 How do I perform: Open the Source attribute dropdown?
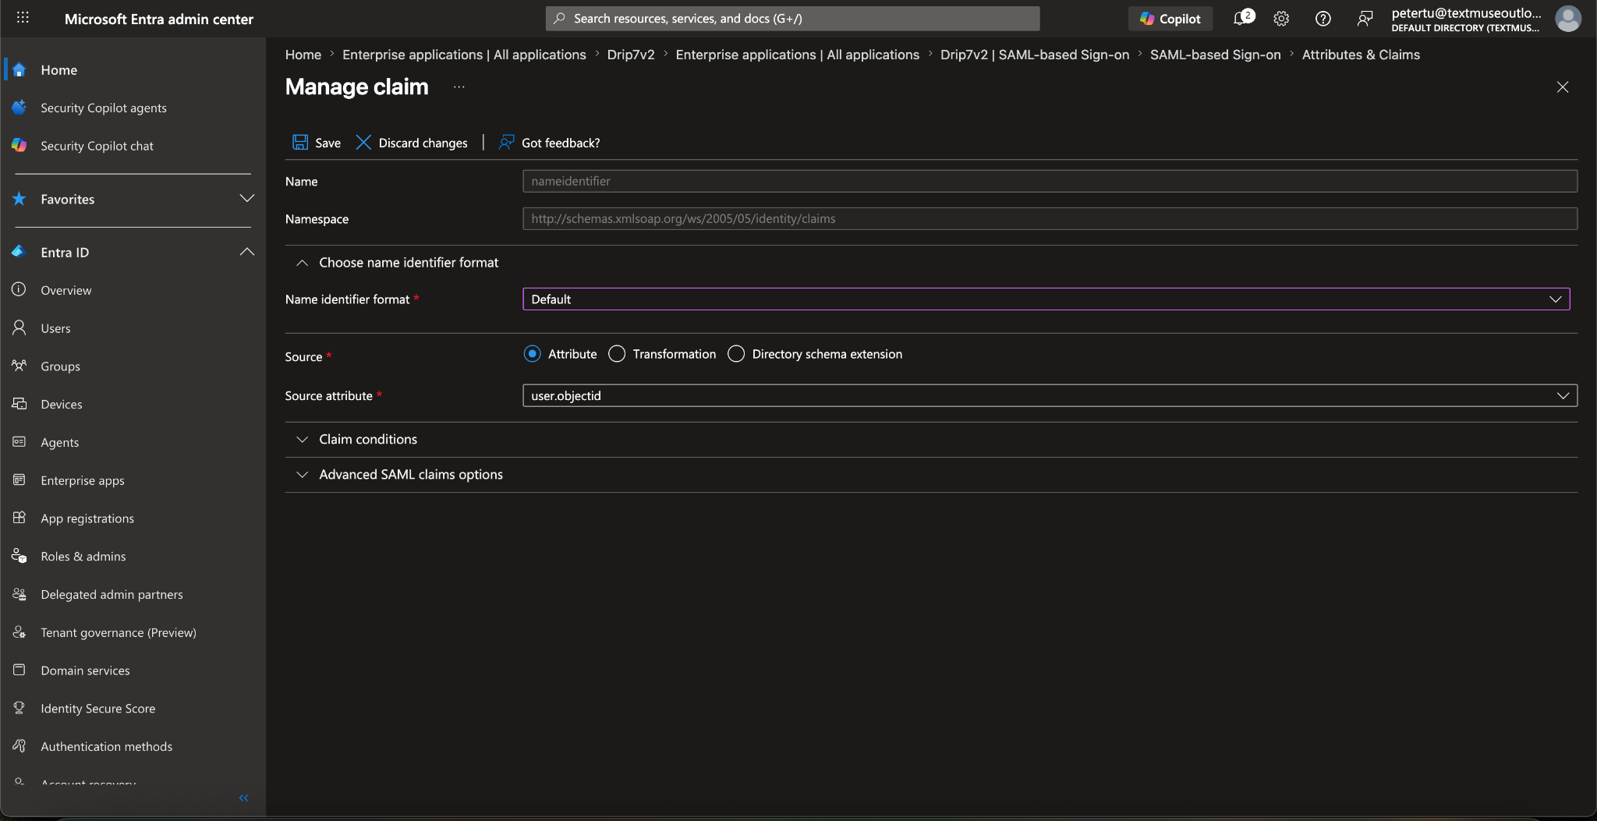(x=1050, y=395)
